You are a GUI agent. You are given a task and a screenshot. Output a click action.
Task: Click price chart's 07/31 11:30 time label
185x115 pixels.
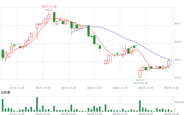pyautogui.click(x=17, y=88)
